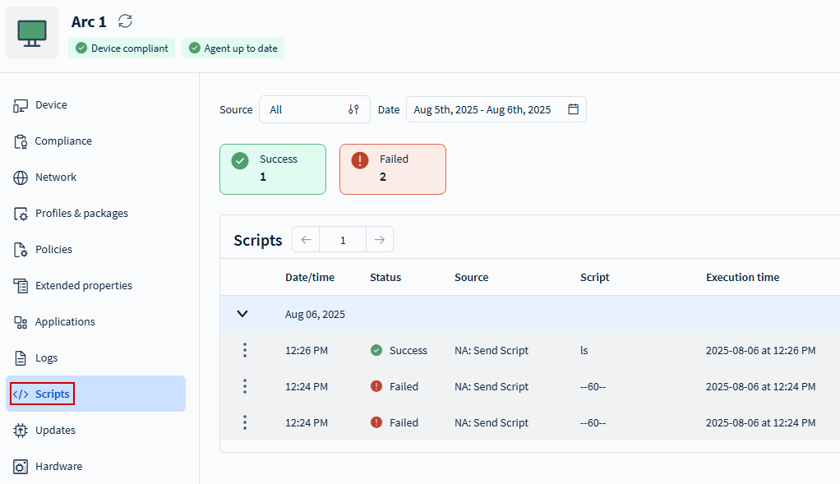Click the scripts page number field
The width and height of the screenshot is (840, 484).
(343, 240)
